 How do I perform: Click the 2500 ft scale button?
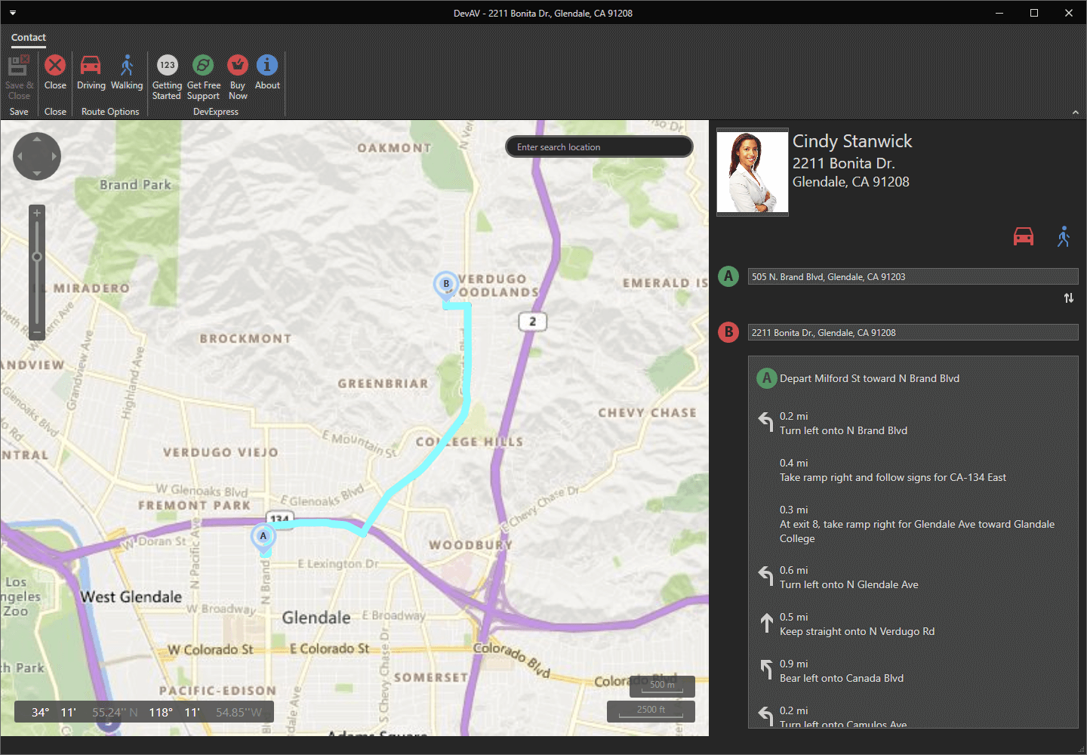tap(650, 710)
